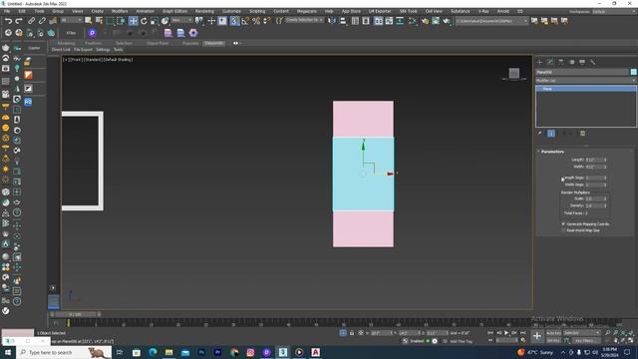Click the taskbar search box

pyautogui.click(x=64, y=352)
